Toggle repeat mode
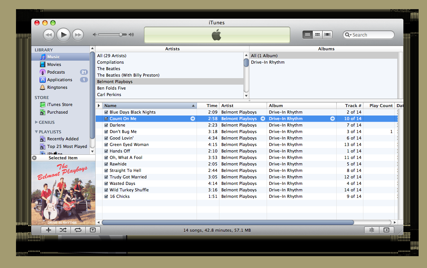The width and height of the screenshot is (427, 268). click(78, 230)
